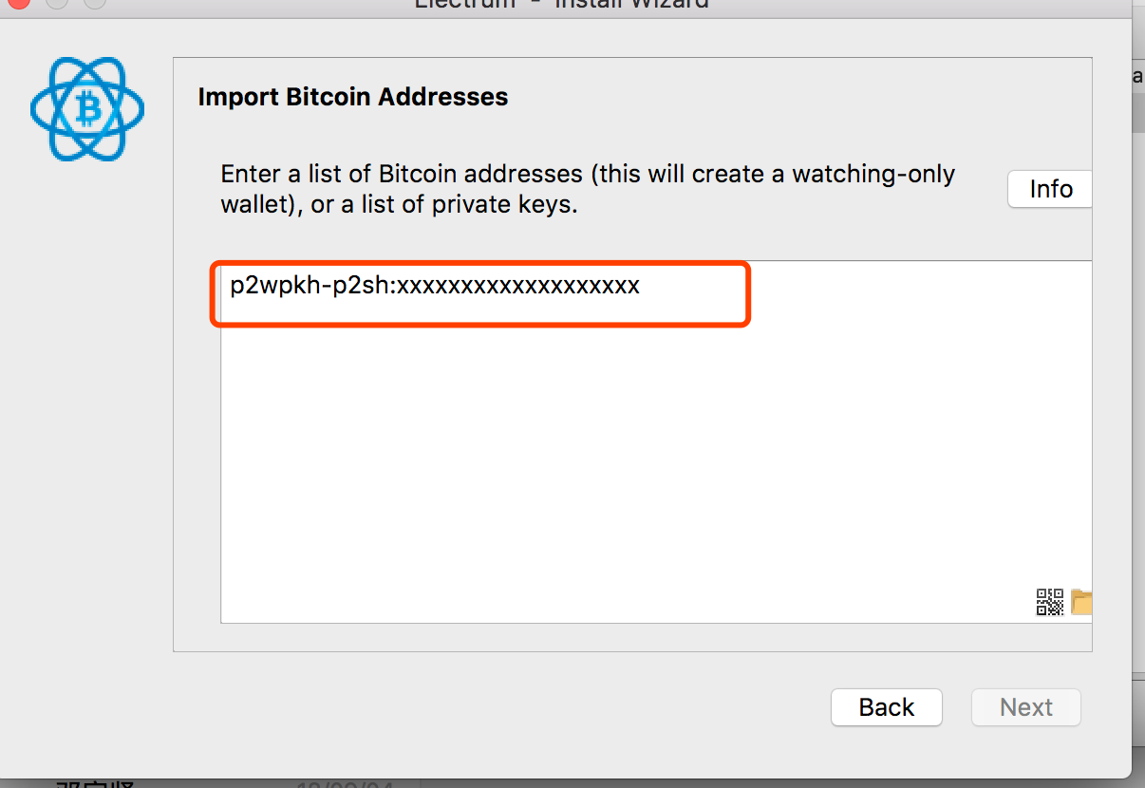Click the Info button
The image size is (1145, 788).
point(1050,189)
